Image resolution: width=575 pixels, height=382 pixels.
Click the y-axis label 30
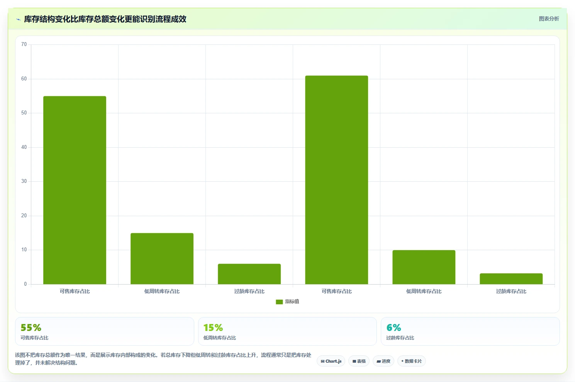(x=24, y=181)
